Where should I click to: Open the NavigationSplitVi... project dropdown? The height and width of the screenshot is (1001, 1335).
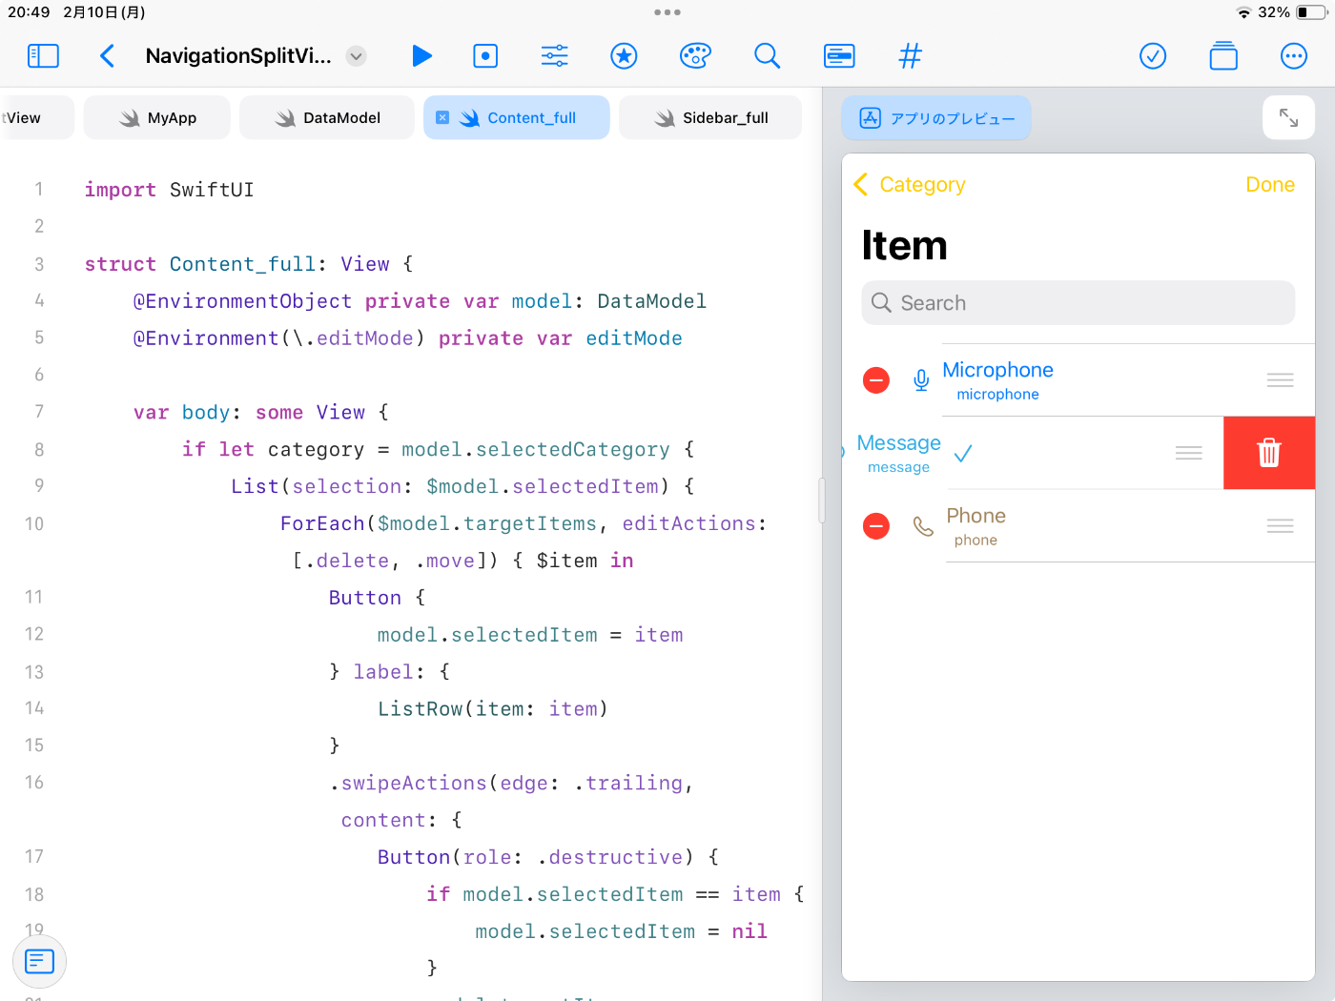coord(356,56)
